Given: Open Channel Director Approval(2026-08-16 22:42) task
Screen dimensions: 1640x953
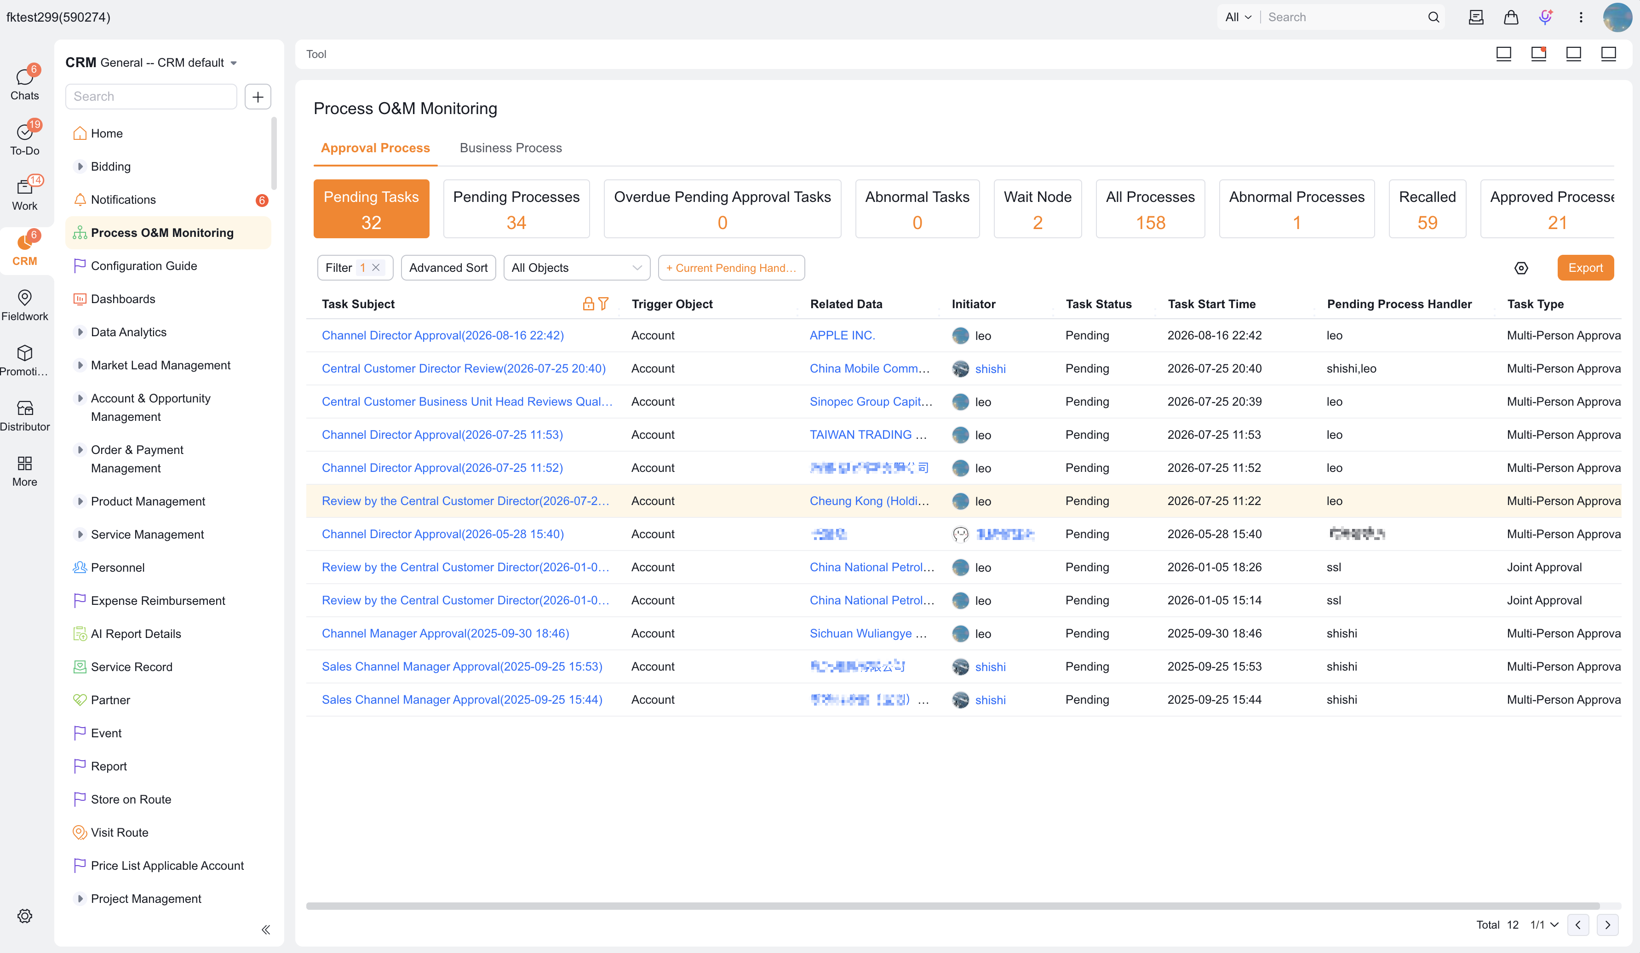Looking at the screenshot, I should pos(442,335).
